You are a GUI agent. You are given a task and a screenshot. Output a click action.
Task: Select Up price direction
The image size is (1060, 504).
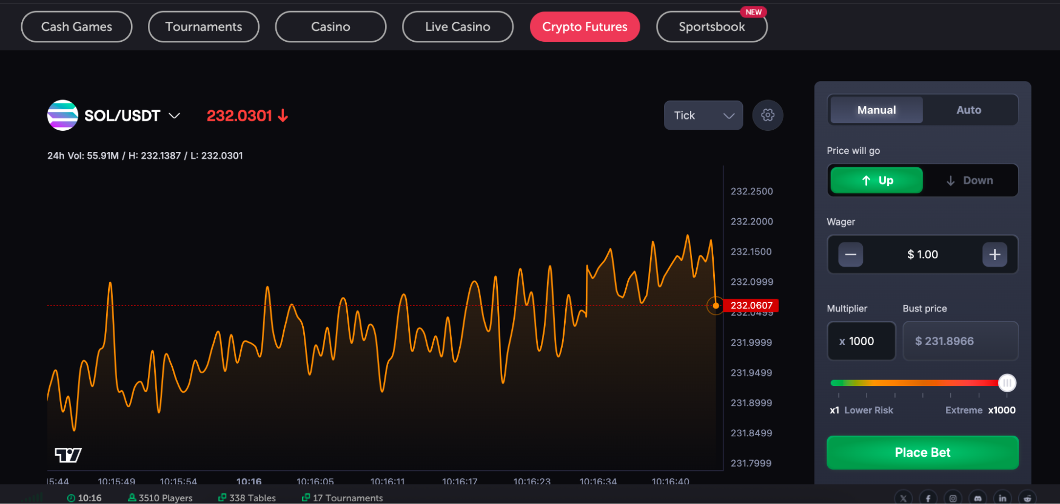tap(877, 181)
